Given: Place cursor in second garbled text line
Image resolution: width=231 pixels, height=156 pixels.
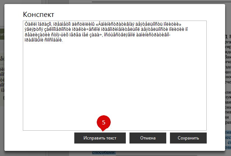Looking at the screenshot, I should click(110, 30).
